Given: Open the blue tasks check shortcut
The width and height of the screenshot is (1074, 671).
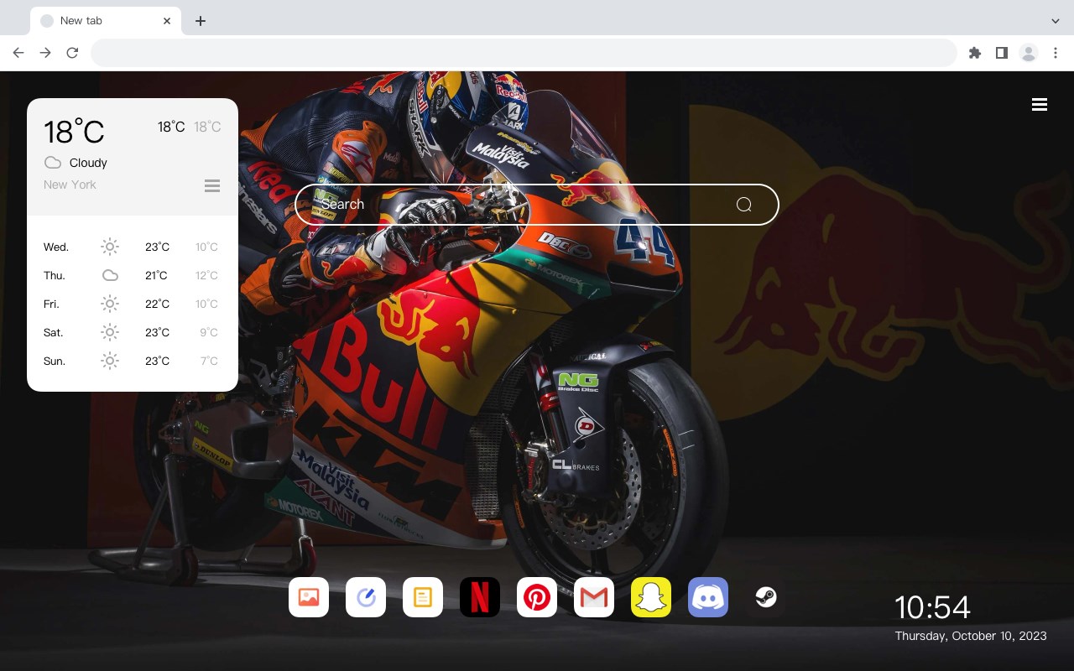Looking at the screenshot, I should (366, 597).
